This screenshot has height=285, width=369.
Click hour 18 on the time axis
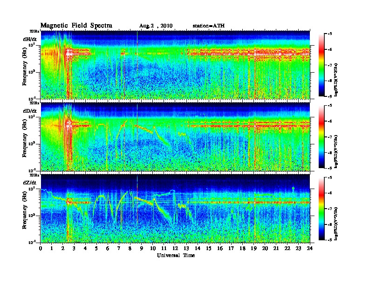(242, 248)
